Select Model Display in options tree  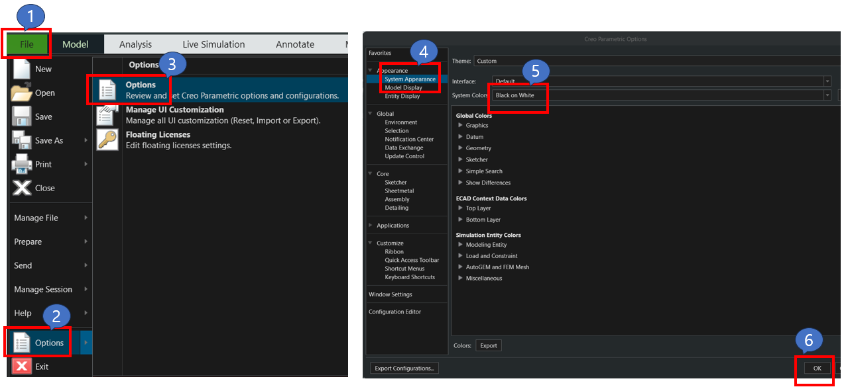403,87
